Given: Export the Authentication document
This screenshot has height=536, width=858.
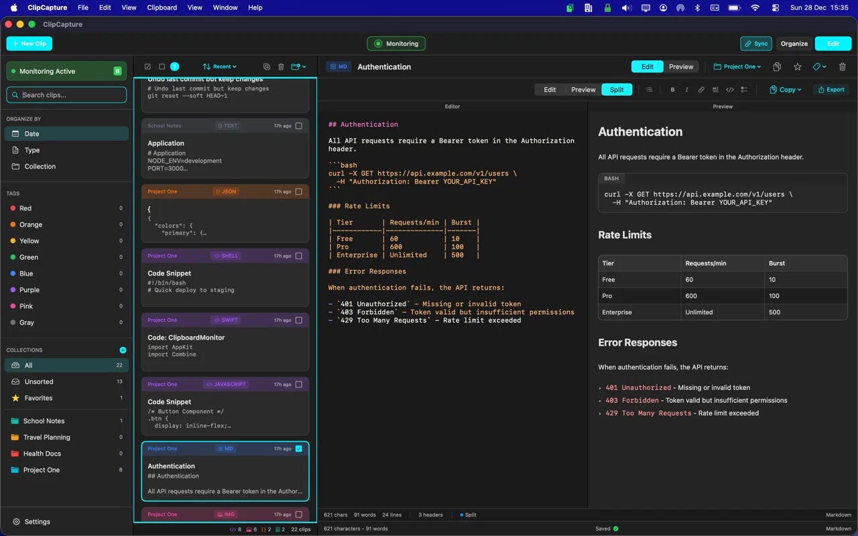Looking at the screenshot, I should coord(831,89).
